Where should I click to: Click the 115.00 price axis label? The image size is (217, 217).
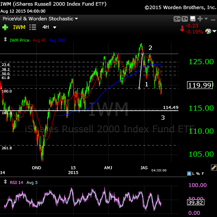point(201,108)
